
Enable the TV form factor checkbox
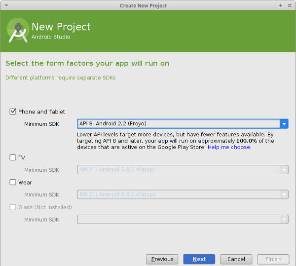[13, 157]
